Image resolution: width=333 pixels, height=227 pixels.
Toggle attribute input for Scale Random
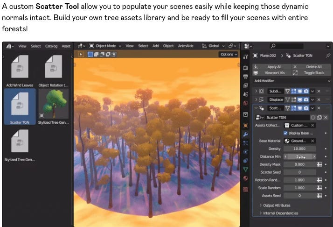(319, 188)
